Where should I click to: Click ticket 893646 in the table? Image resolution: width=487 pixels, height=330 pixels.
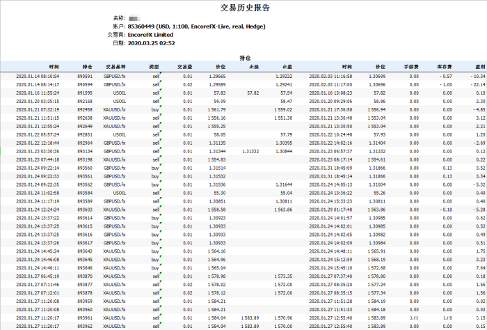point(85,268)
